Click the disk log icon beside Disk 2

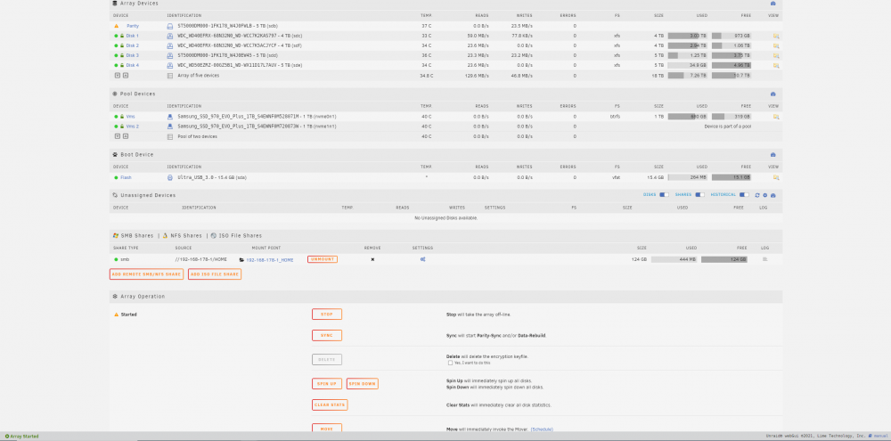tap(169, 45)
